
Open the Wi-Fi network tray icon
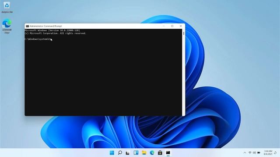[x=250, y=153]
